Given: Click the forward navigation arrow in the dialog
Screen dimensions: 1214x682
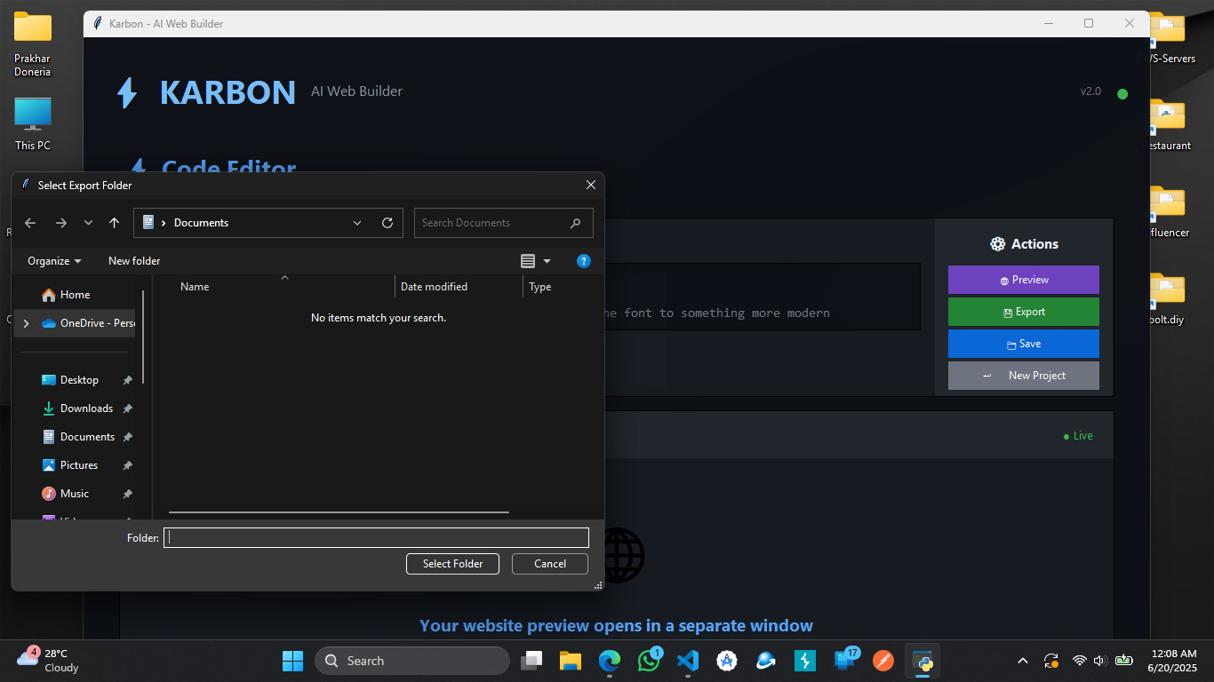Looking at the screenshot, I should click(x=60, y=223).
